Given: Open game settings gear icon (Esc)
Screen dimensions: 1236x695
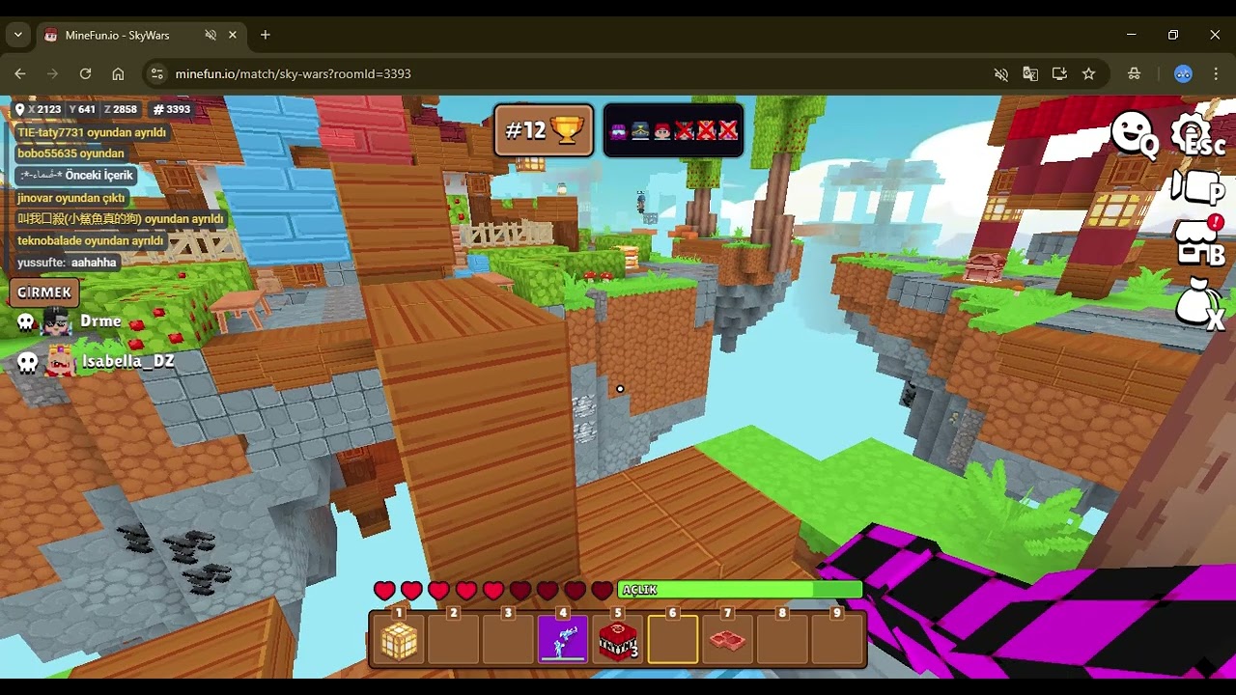Looking at the screenshot, I should [x=1196, y=136].
